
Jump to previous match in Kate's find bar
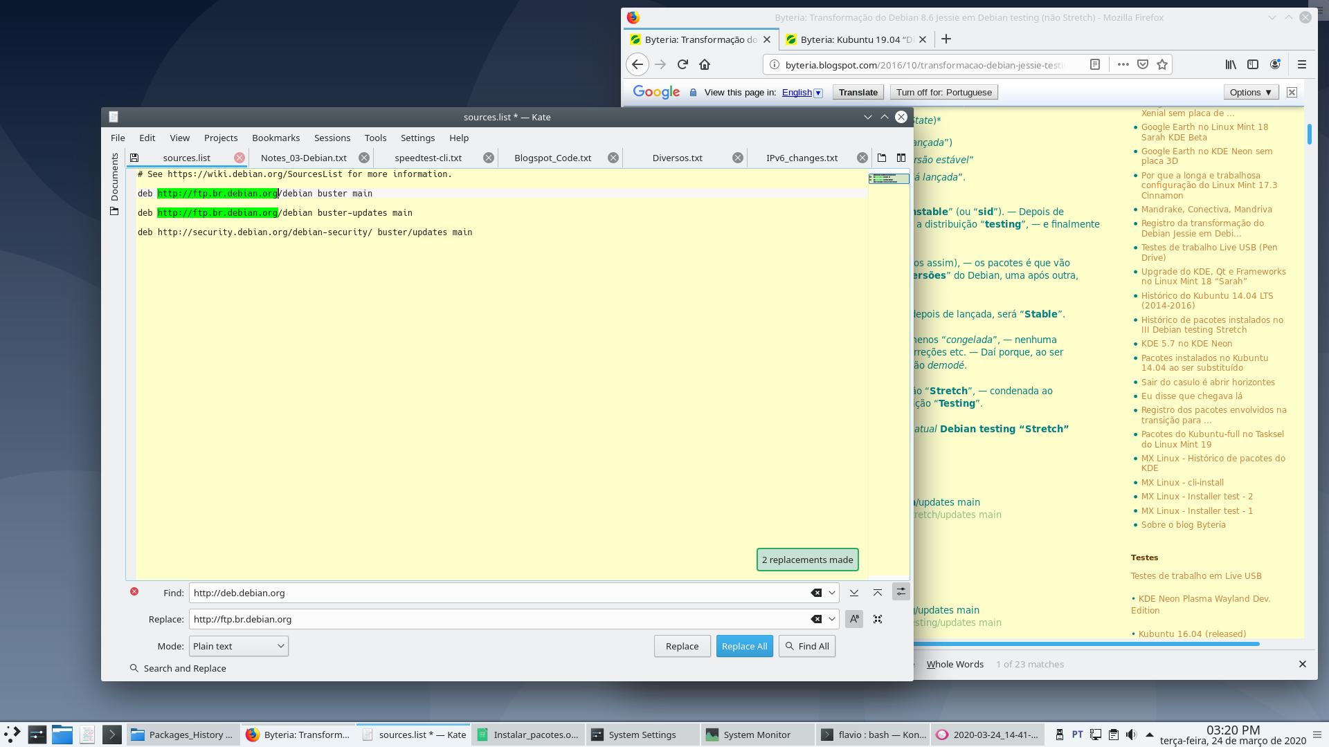click(877, 593)
